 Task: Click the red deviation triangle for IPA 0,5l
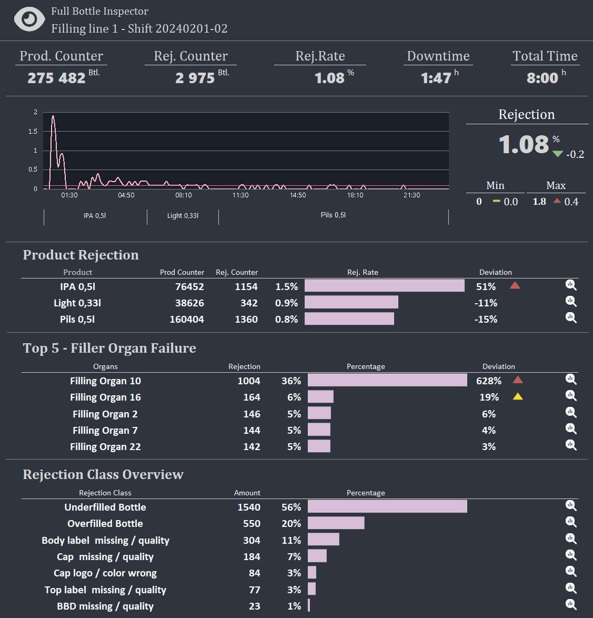pos(515,285)
